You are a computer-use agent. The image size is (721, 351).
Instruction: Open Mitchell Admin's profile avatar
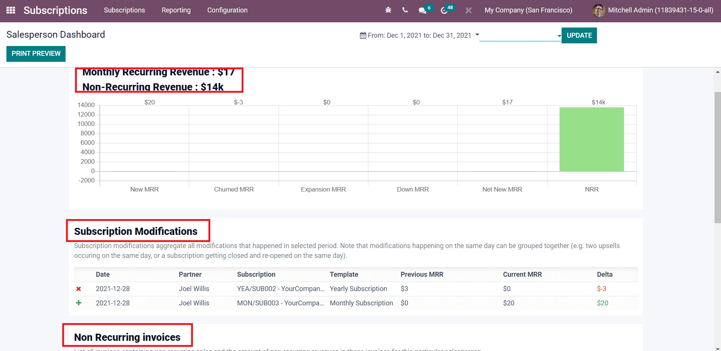[599, 10]
